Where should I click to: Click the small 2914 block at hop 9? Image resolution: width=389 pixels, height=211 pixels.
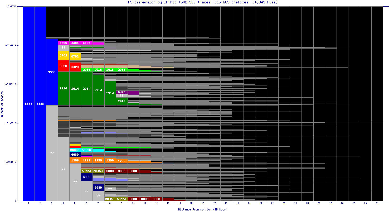[x=121, y=101]
